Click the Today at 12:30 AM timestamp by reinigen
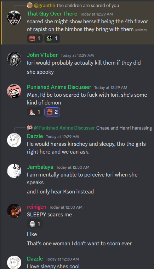 click(66, 207)
